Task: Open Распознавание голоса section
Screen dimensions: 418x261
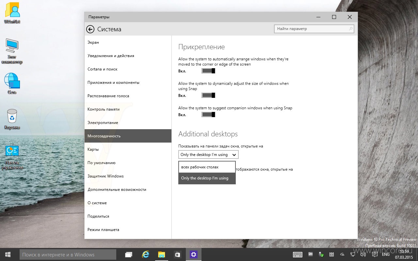Action: (128, 96)
